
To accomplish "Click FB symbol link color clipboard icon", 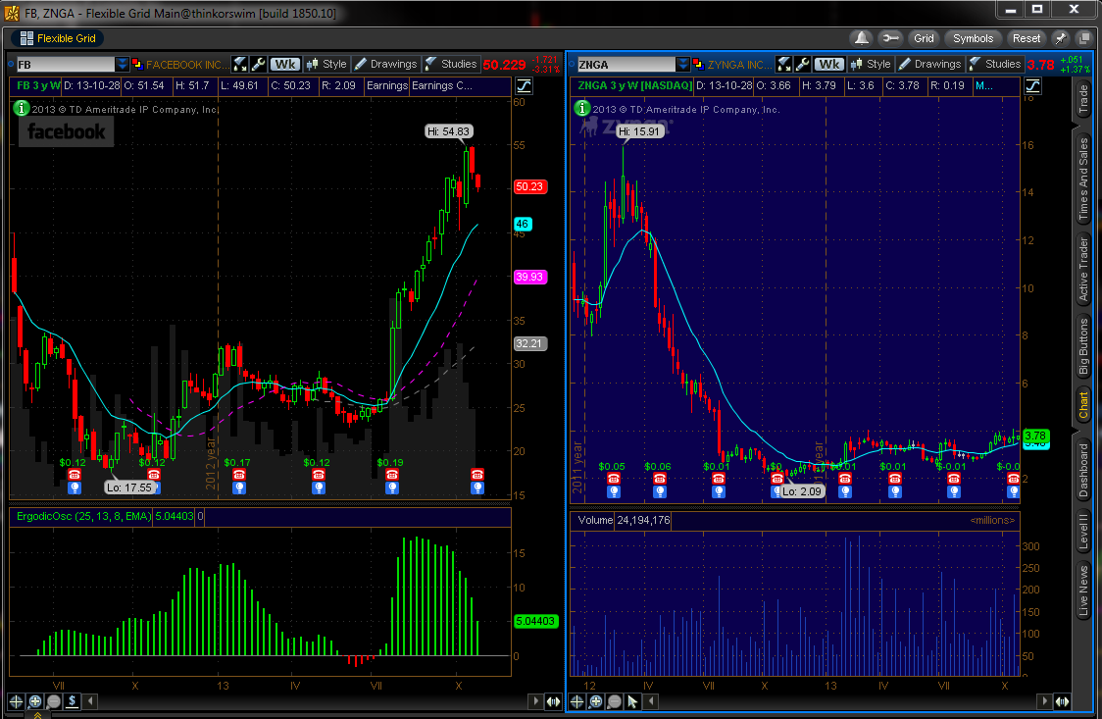I will point(137,65).
